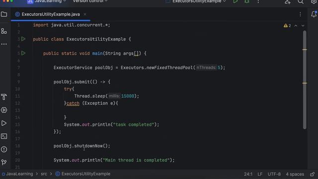Jump to the next highlighted problem arrow
Screen dimensions: 318x179
coord(303,26)
